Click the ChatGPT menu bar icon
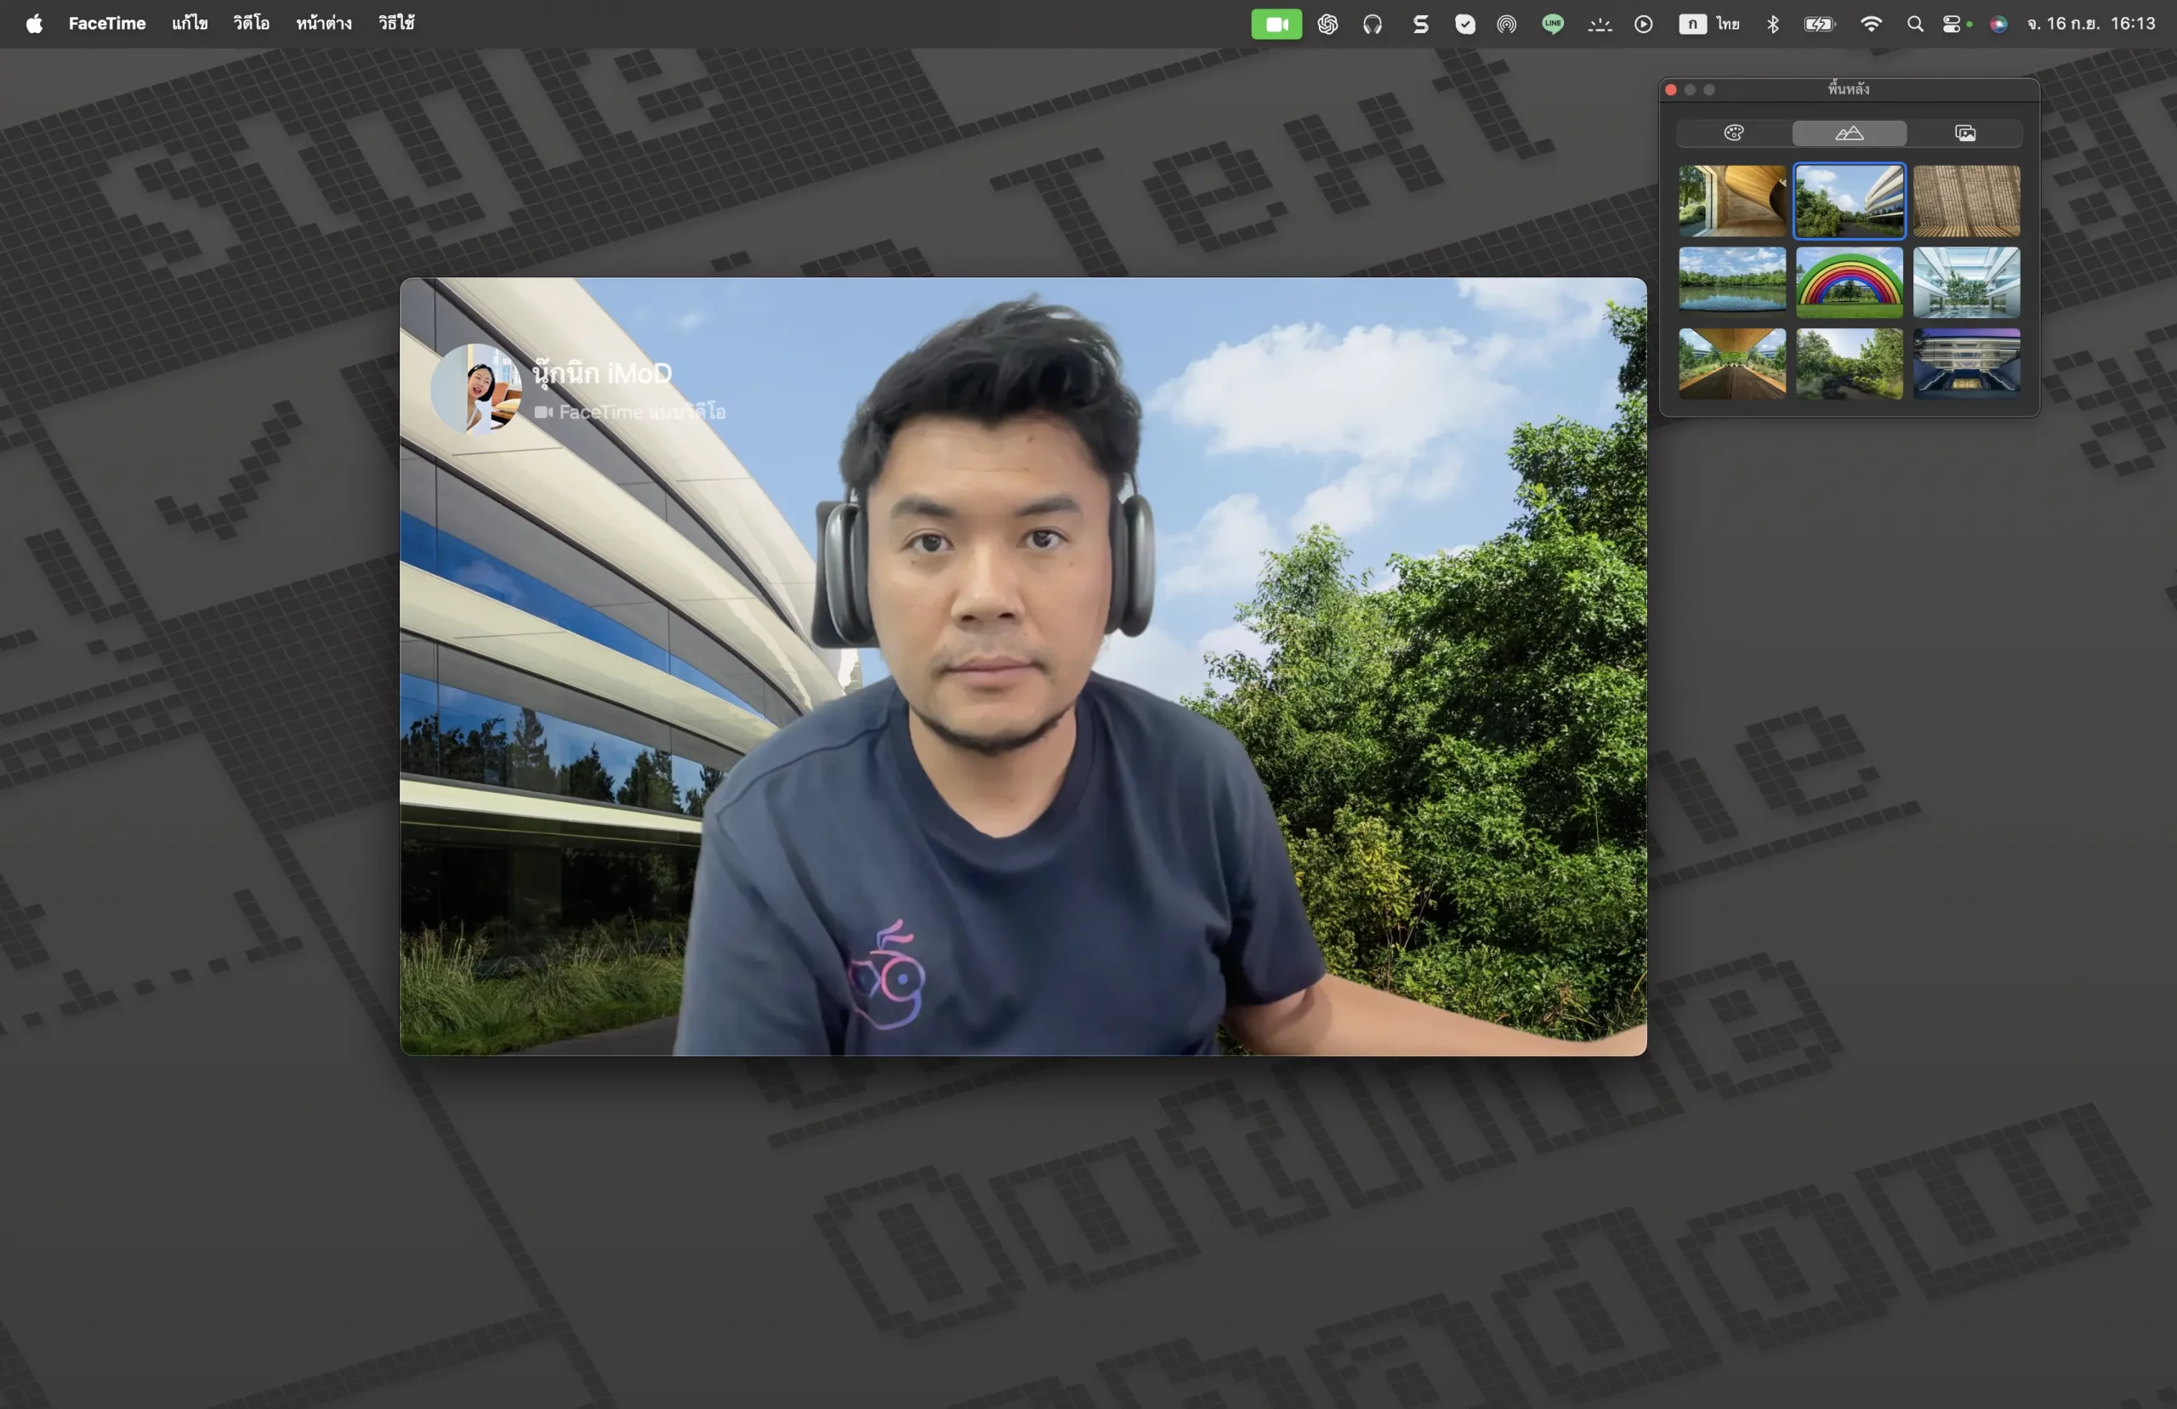Screen dimensions: 2177x1409 (x=1327, y=24)
